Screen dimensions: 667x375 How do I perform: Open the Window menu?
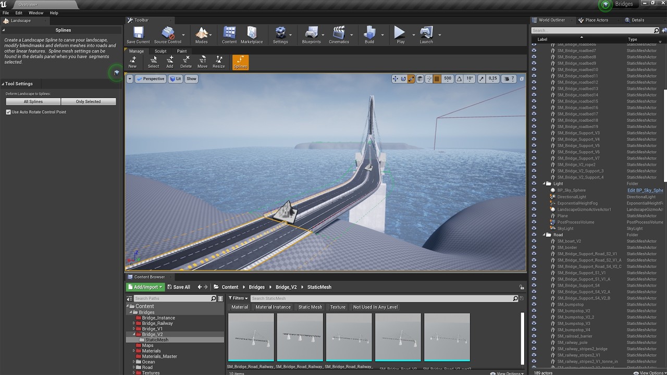36,12
